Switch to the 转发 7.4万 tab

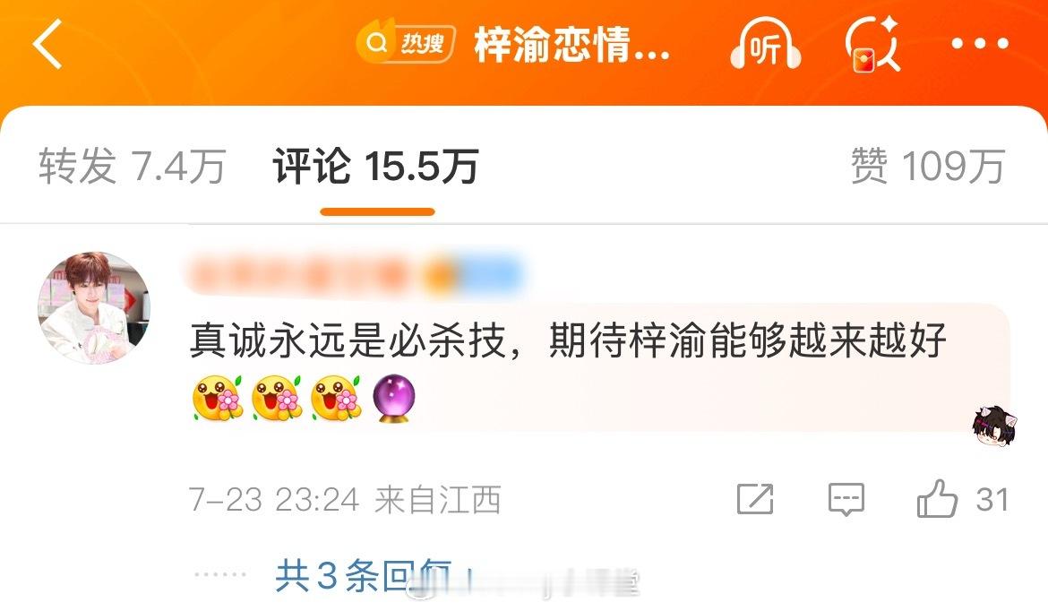pos(132,167)
